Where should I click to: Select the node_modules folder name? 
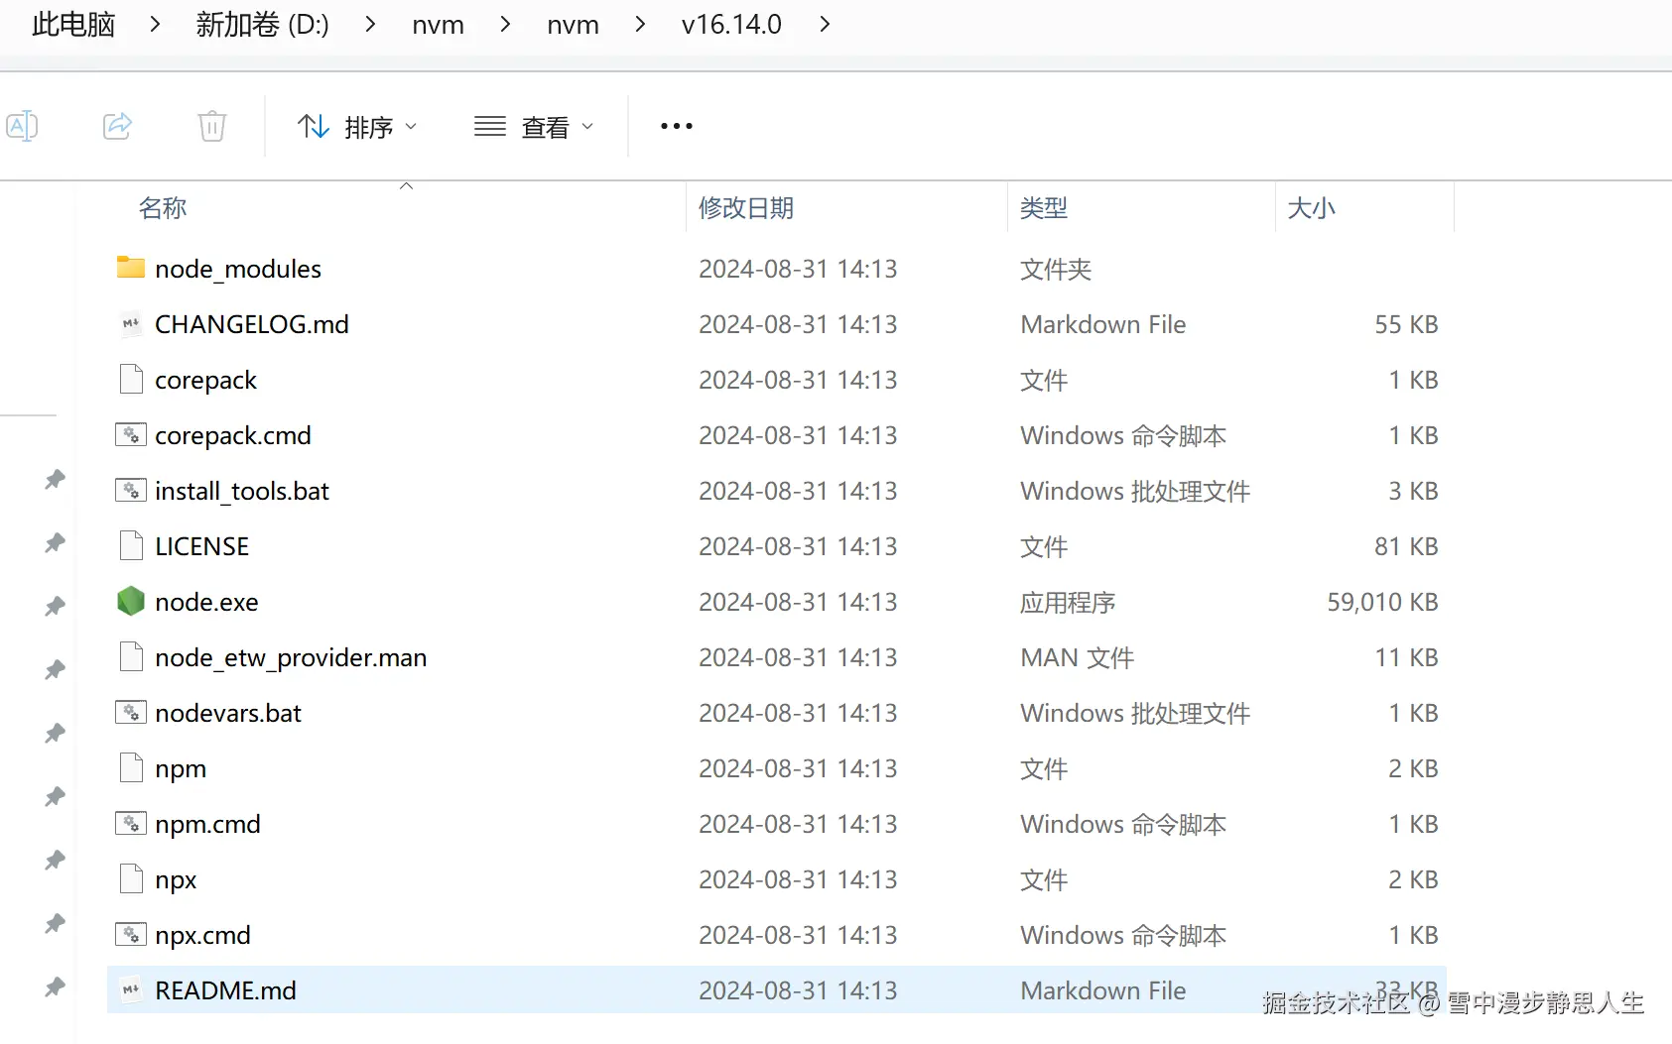coord(238,269)
